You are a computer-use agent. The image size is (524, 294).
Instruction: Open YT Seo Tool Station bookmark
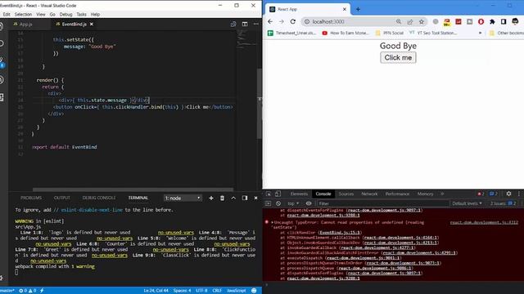(433, 33)
